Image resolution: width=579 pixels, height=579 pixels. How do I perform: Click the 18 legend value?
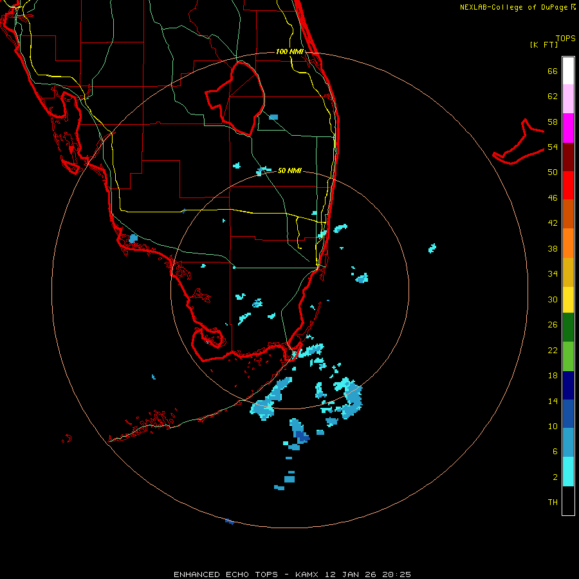[553, 376]
